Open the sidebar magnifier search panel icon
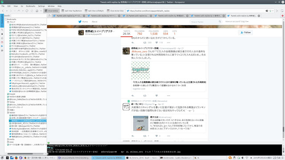The width and height of the screenshot is (285, 160). 2,30
